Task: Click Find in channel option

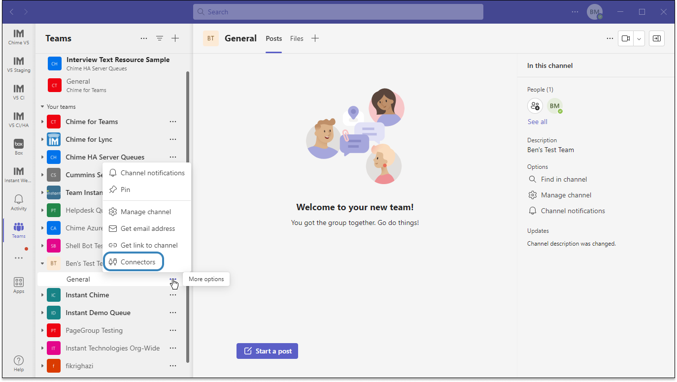Action: coord(557,179)
